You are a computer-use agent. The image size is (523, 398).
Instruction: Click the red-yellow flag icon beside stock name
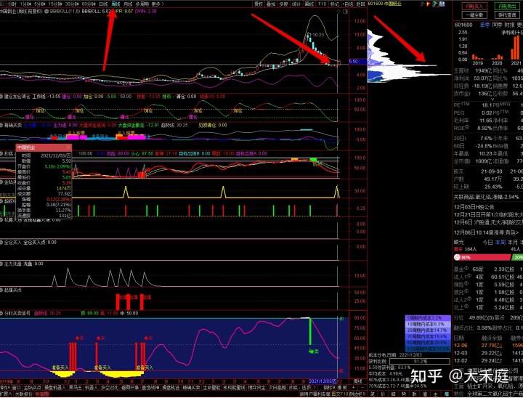(429, 4)
